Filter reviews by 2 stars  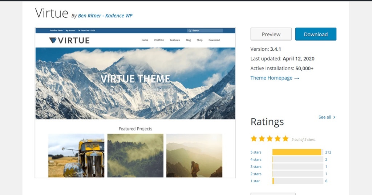pos(256,174)
